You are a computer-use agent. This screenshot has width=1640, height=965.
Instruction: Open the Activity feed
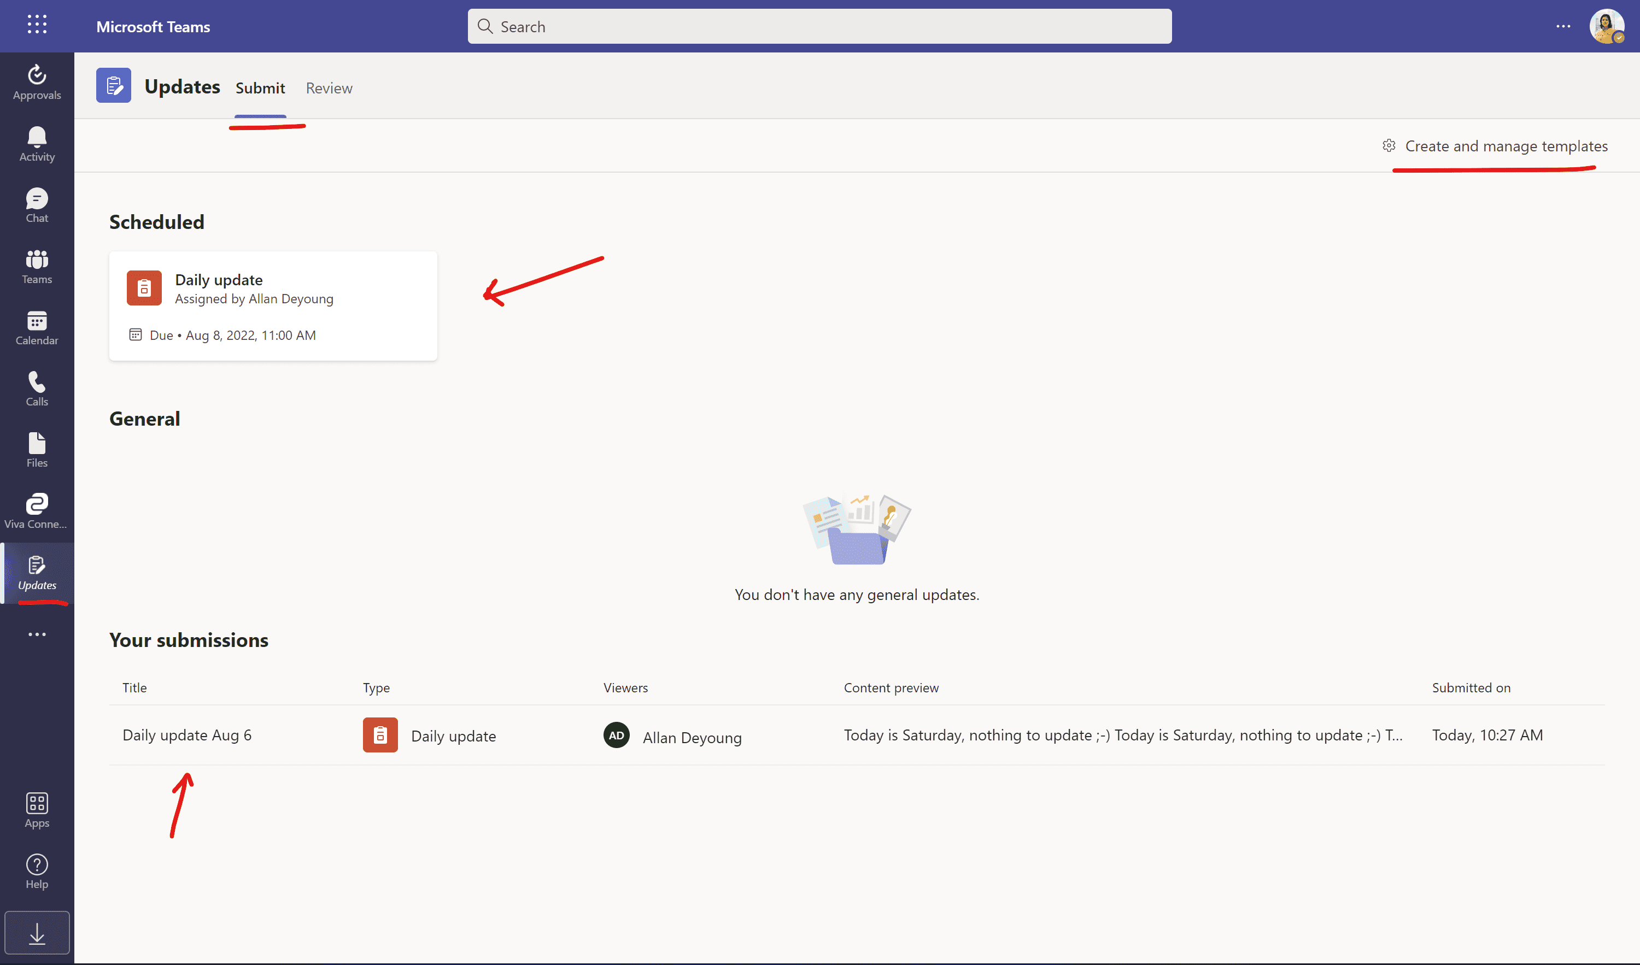(x=37, y=144)
